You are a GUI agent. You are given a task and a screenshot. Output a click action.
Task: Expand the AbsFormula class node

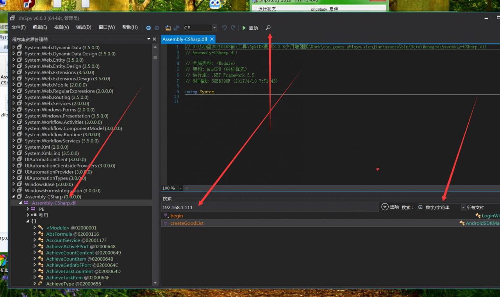[35, 234]
